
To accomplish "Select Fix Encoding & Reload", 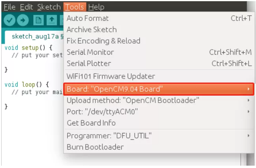I will (x=103, y=41).
